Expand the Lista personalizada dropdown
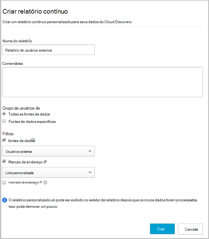Screen dimensions: 209x239 click(x=48, y=173)
